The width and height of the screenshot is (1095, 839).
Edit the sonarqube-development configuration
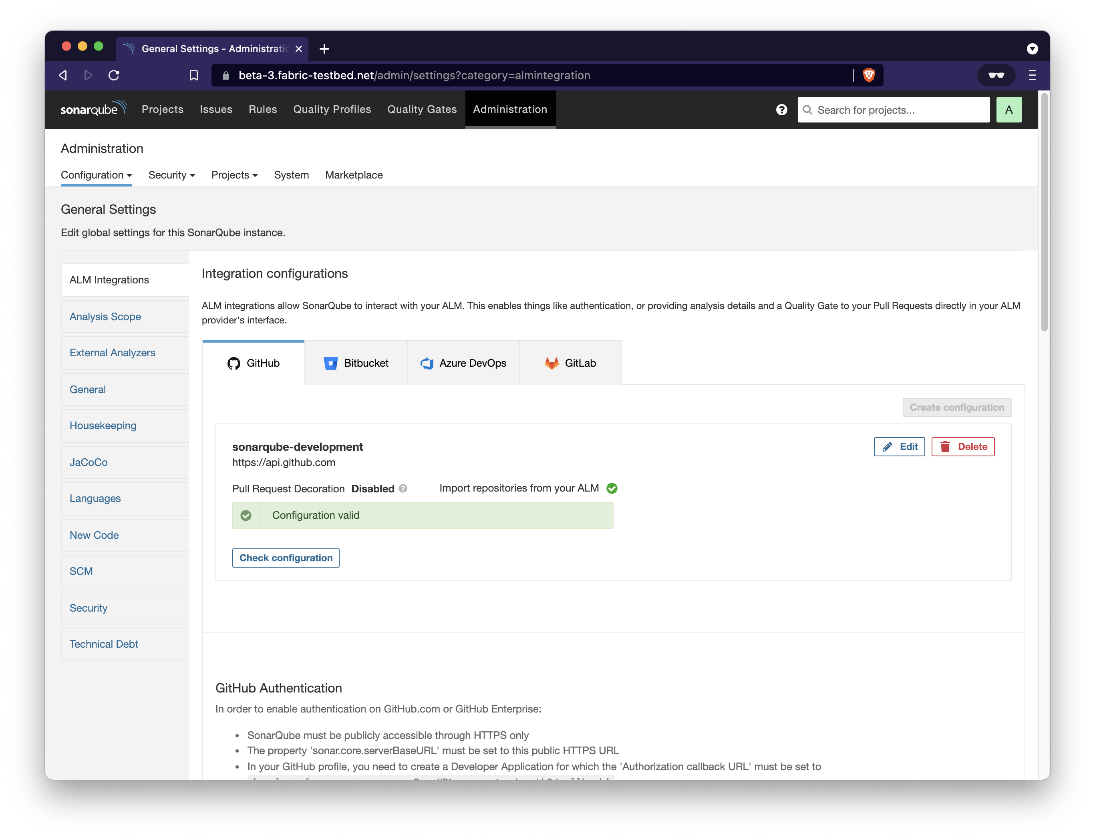tap(899, 446)
